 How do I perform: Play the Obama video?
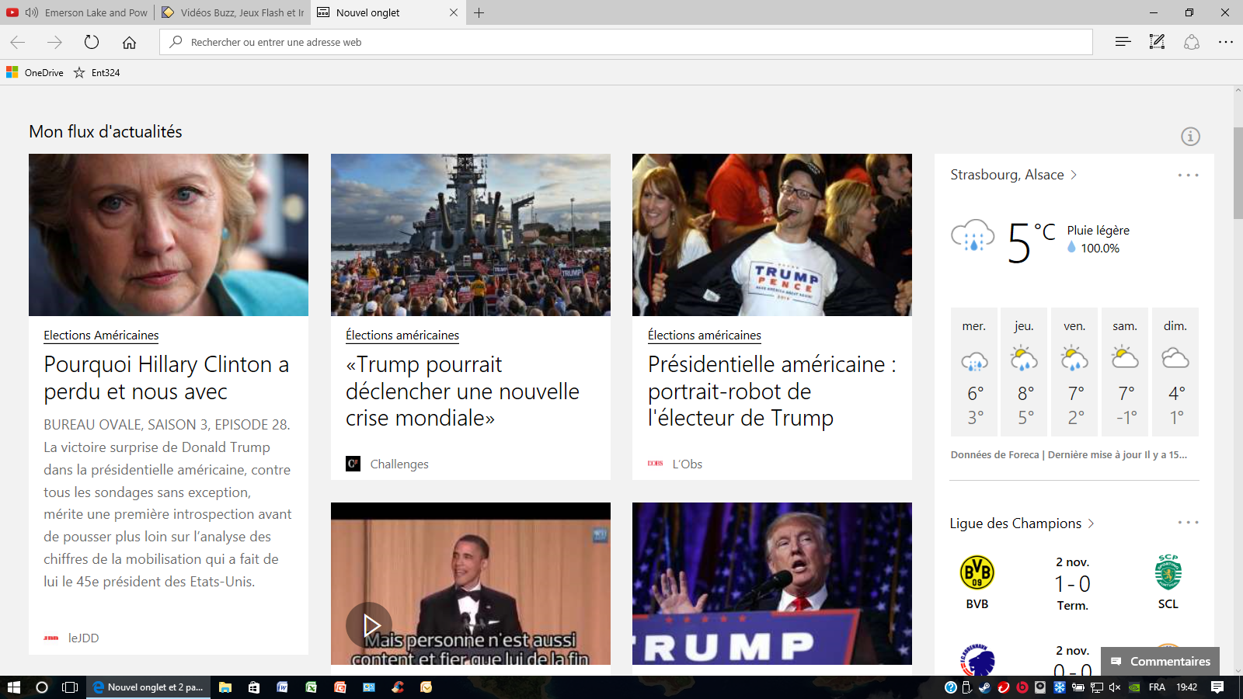click(x=370, y=624)
